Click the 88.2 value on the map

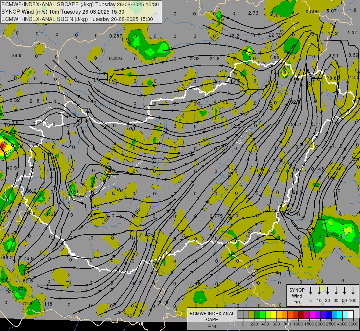point(8,258)
